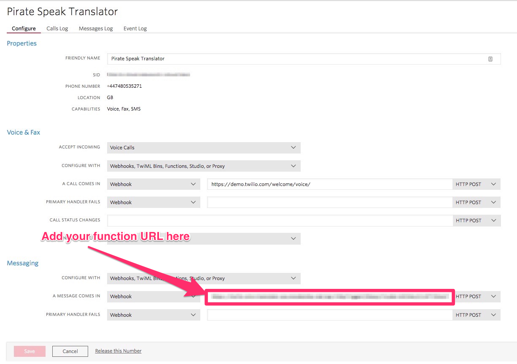Click the A Message Comes In URL field

pos(330,297)
